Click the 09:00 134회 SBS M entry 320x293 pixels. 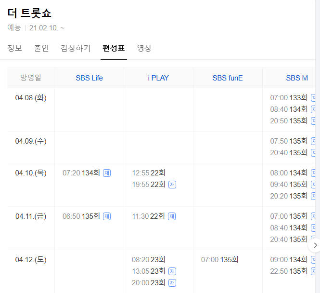pos(289,259)
